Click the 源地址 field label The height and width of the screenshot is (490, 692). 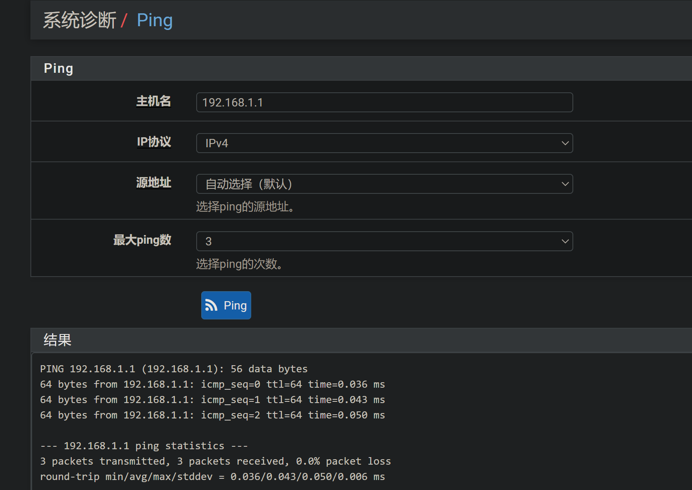point(153,183)
